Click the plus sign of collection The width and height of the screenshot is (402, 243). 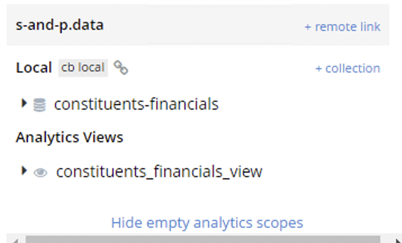pos(319,69)
